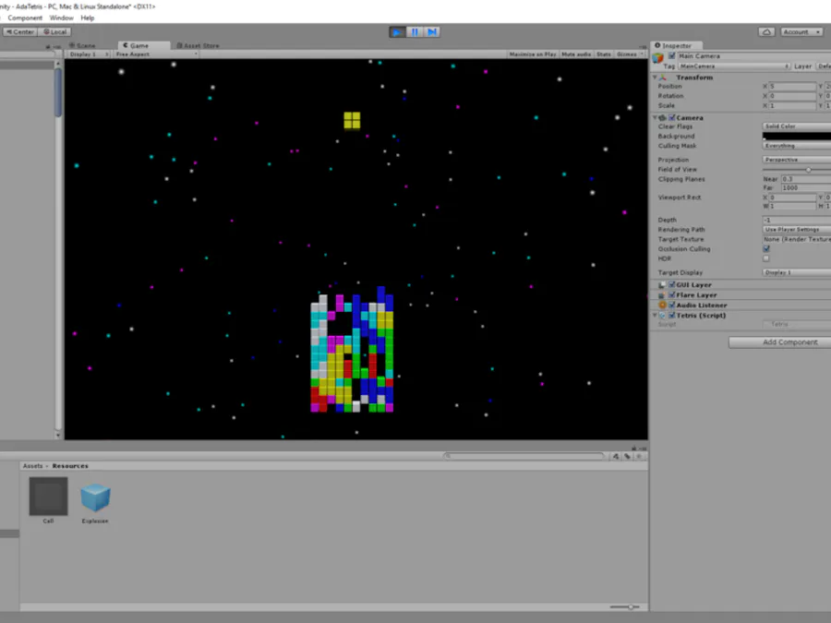Uncheck the Occlusion Culling checkbox
The height and width of the screenshot is (623, 831).
[x=766, y=249]
